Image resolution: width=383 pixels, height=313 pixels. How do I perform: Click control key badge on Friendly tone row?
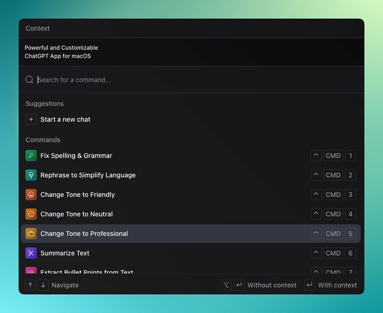click(x=316, y=195)
